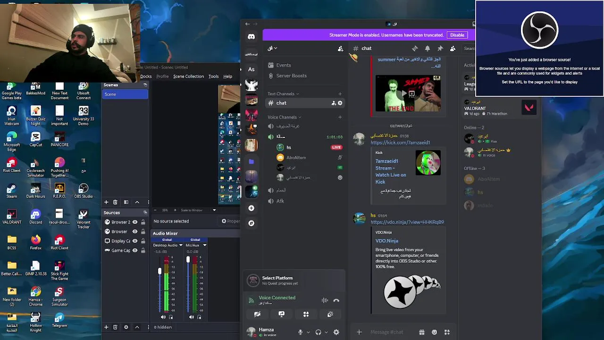Screen dimensions: 604x340
Task: Open VDO.Ninja embed title
Action: coord(387,241)
